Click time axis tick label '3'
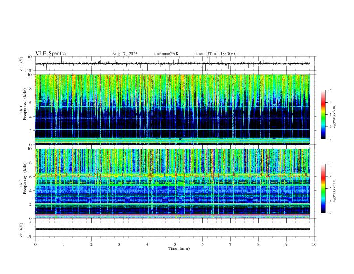Image resolution: width=354 pixels, height=274 pixels. coord(119,244)
